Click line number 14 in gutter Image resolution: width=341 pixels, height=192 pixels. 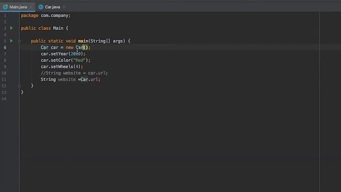(4, 99)
